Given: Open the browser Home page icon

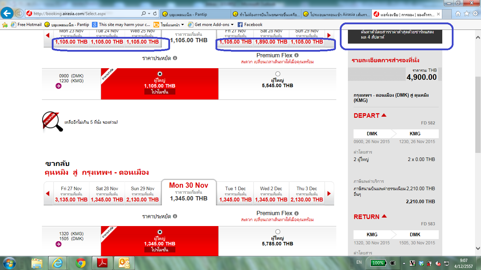Looking at the screenshot, I should click(x=458, y=14).
